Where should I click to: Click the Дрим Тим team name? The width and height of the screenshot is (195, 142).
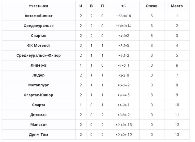(39, 135)
